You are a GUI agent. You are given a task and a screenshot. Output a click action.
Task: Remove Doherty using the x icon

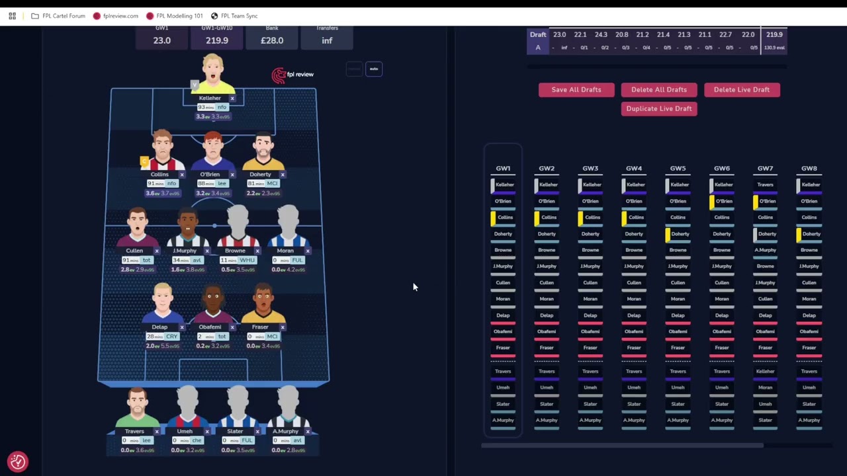tap(283, 175)
